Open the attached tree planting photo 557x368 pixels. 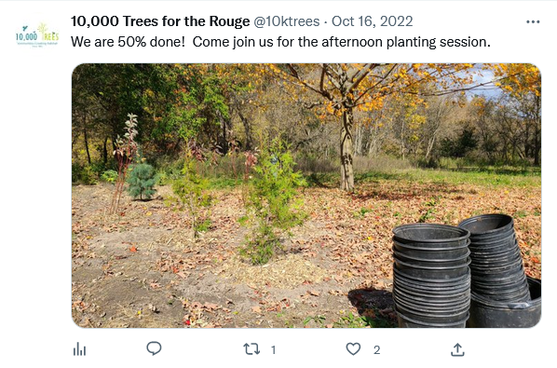(x=306, y=196)
